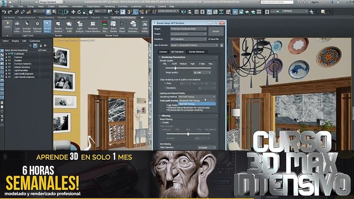Switch to Common tab in Render Setup
Viewport: 354px width, 199px height.
pos(163,52)
